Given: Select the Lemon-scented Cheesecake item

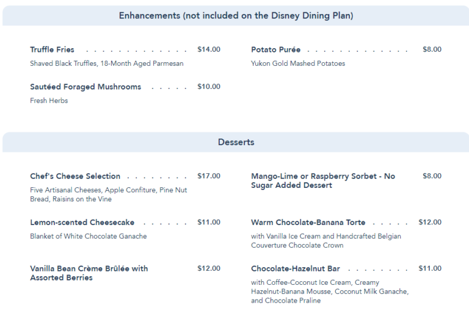Looking at the screenshot, I should pos(82,222).
